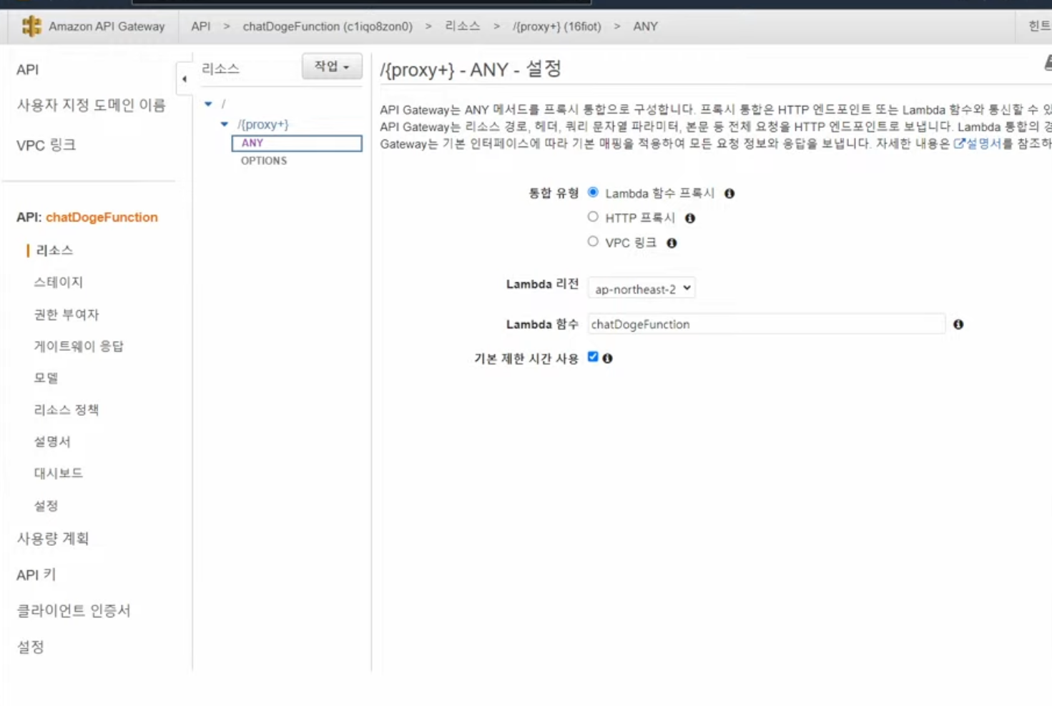Click API breadcrumb link
The width and height of the screenshot is (1052, 706).
click(x=201, y=26)
